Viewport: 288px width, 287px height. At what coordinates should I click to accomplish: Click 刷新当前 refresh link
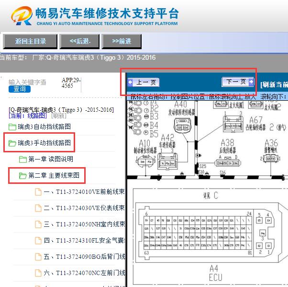[x=274, y=85]
